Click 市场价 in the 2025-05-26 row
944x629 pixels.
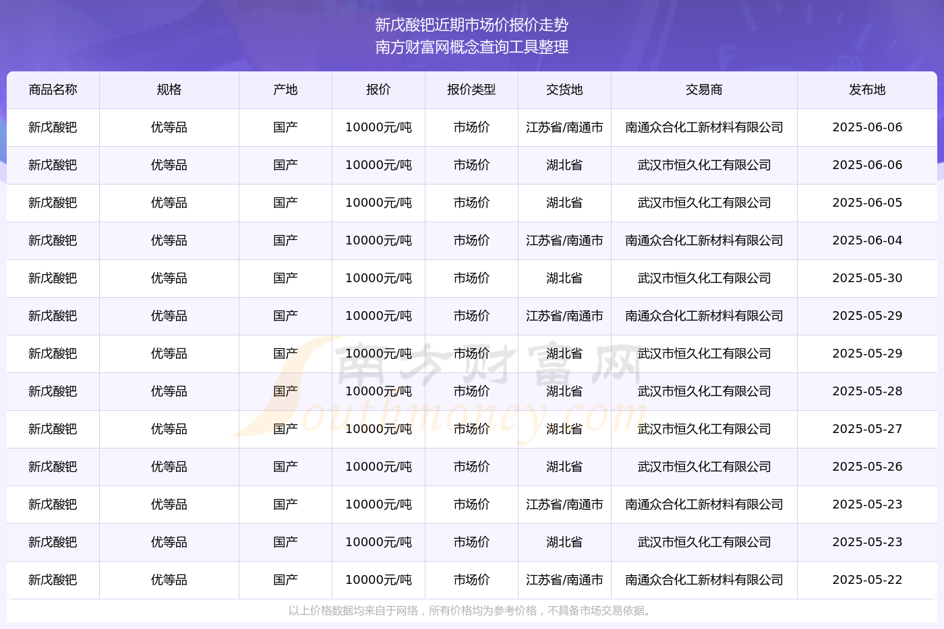471,467
